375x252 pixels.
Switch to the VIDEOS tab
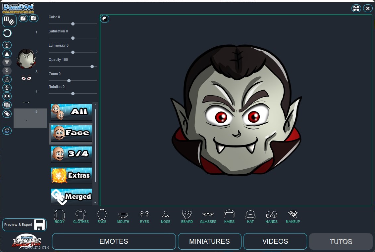(275, 241)
